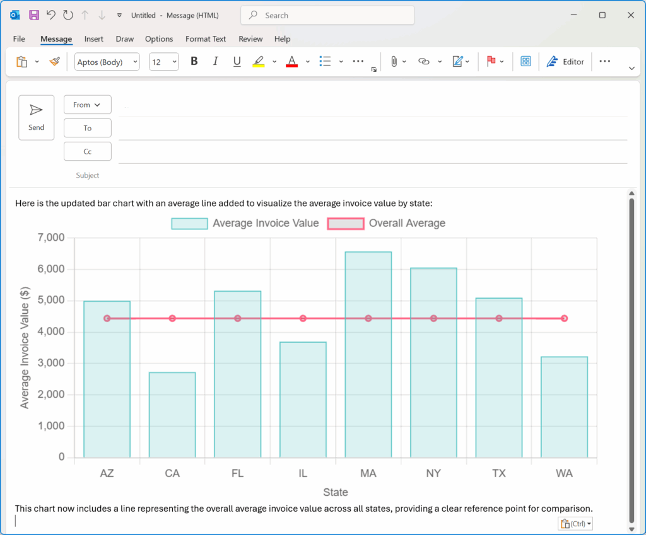
Task: Apply bullet list formatting
Action: point(324,61)
